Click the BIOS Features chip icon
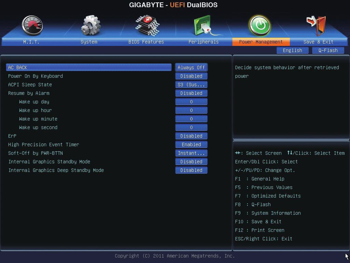350x263 pixels. [148, 26]
